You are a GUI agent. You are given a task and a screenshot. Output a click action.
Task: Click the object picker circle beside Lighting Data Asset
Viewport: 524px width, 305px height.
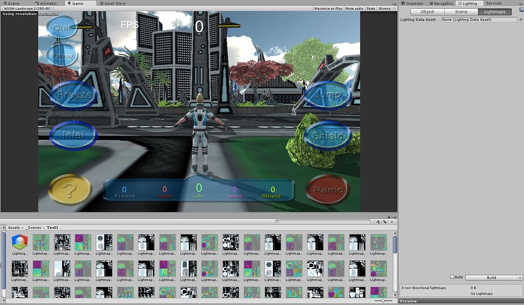[x=521, y=19]
